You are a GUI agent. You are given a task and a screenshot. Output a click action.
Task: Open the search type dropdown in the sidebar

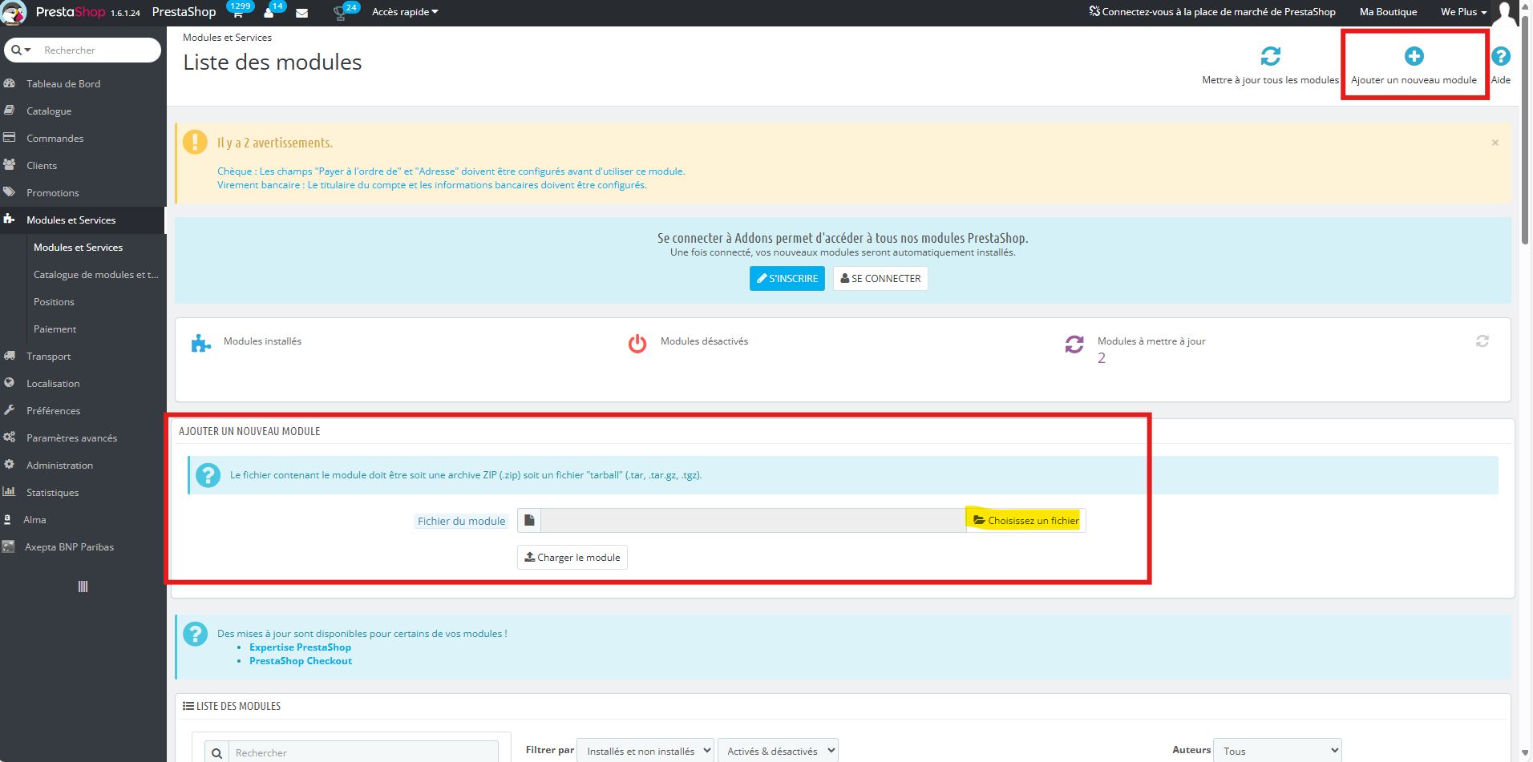tap(21, 50)
